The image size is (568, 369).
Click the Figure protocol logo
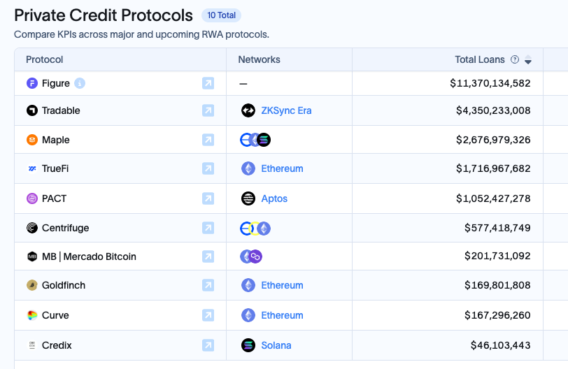(x=32, y=83)
